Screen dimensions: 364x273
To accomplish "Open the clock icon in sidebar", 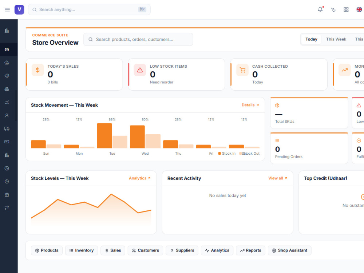I will (7, 182).
